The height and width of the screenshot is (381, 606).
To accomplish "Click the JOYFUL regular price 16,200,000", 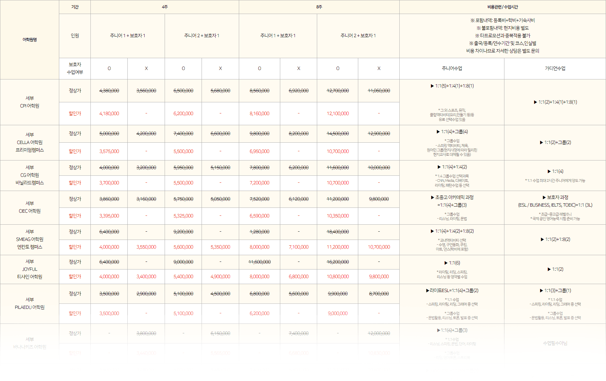I will pos(338,262).
